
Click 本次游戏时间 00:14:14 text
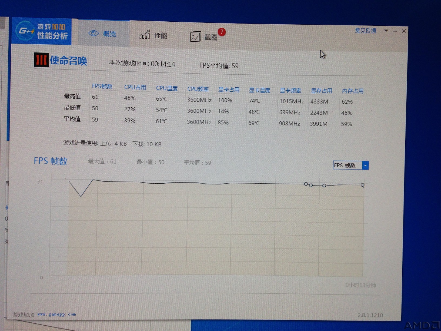(142, 64)
